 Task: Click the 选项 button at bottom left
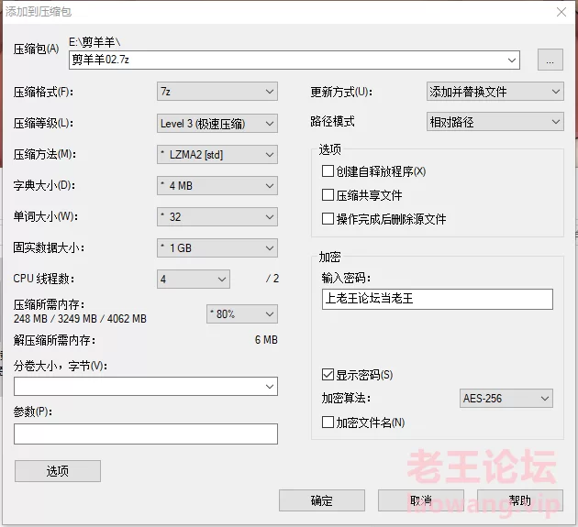tap(58, 471)
